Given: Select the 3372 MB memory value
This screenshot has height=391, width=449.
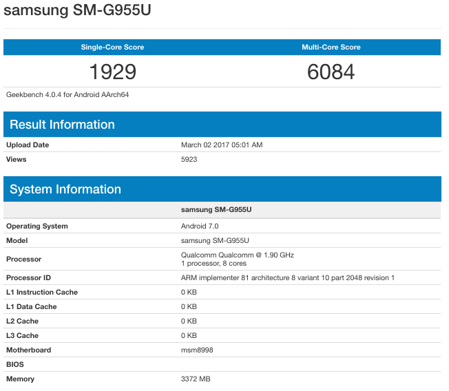Looking at the screenshot, I should (x=196, y=379).
